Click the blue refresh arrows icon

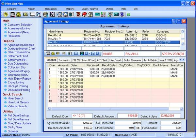pyautogui.click(x=93, y=54)
